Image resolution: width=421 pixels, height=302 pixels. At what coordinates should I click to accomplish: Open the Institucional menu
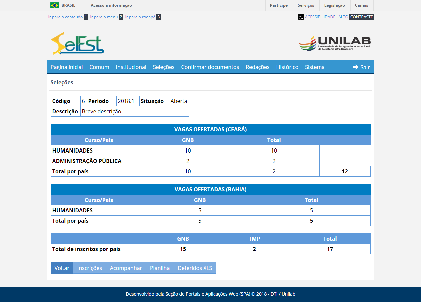131,67
